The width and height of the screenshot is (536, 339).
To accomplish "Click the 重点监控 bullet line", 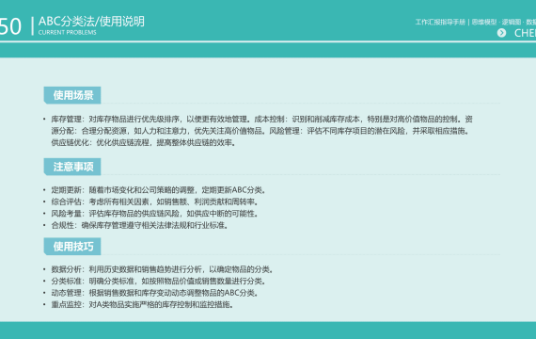I will tap(143, 304).
